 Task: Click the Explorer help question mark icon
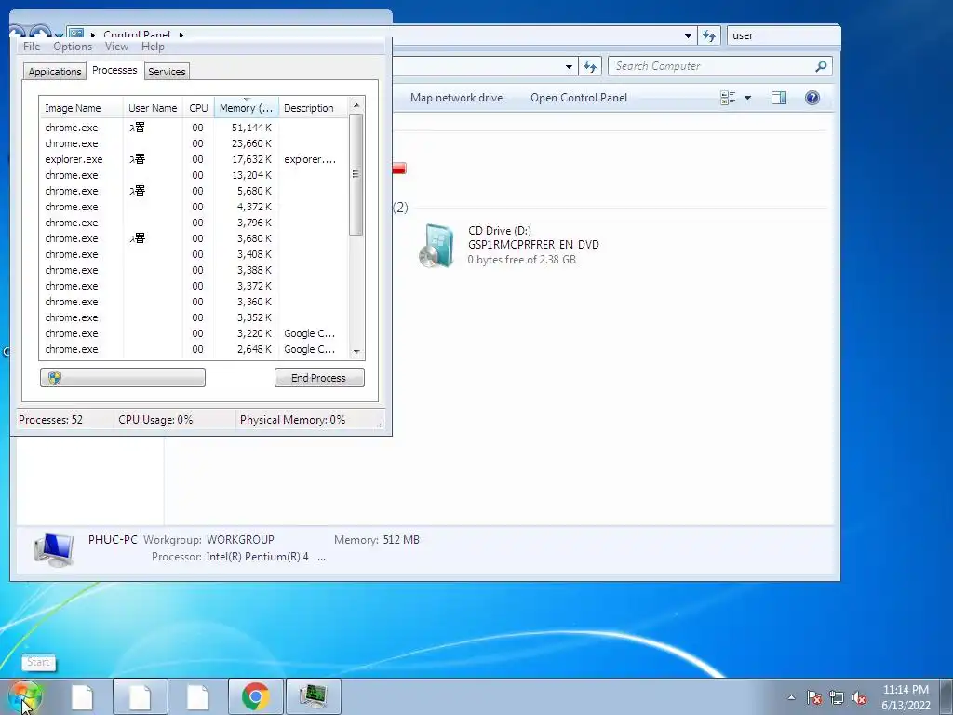pyautogui.click(x=812, y=98)
